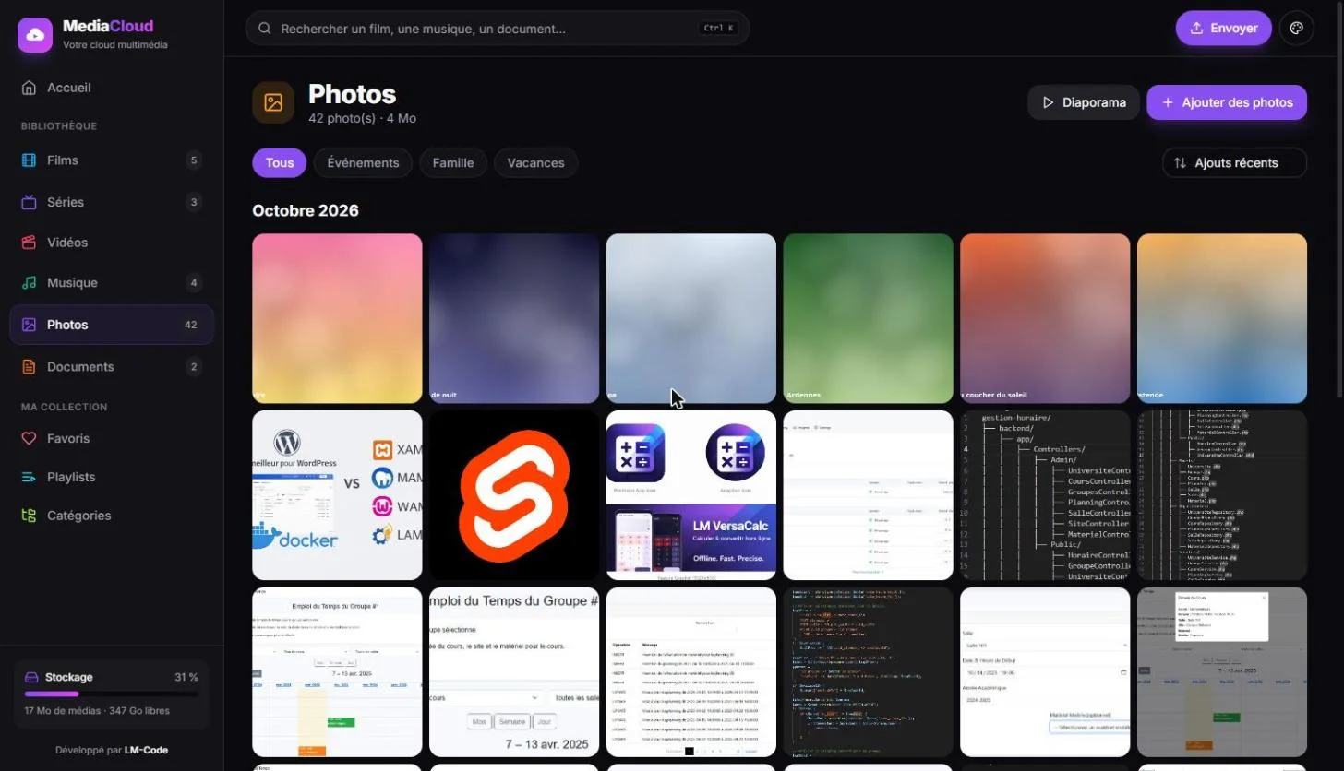Click the 42 photo(s) · 4 Mo text

[362, 119]
